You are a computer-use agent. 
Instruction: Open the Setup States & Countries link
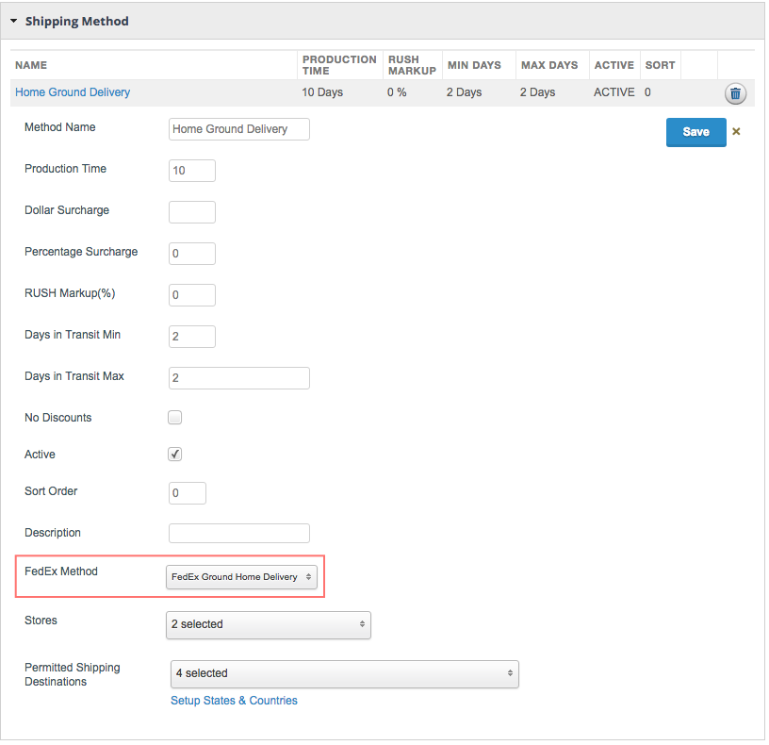[x=234, y=701]
